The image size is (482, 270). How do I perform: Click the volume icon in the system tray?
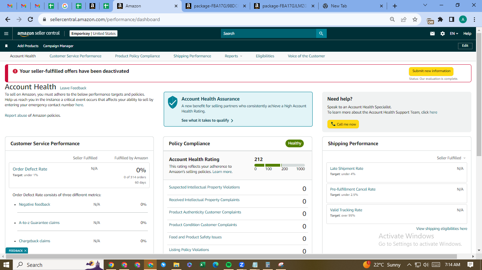click(x=426, y=265)
